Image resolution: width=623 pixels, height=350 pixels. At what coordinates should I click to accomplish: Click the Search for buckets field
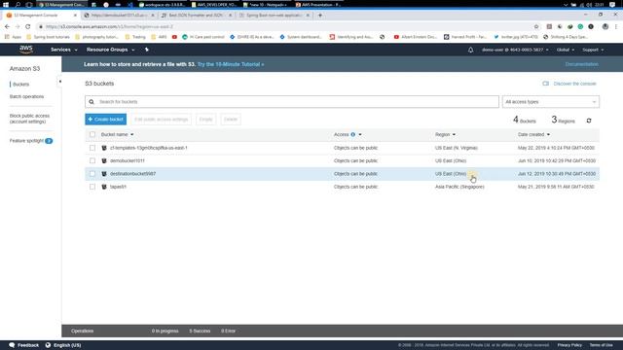pyautogui.click(x=292, y=102)
